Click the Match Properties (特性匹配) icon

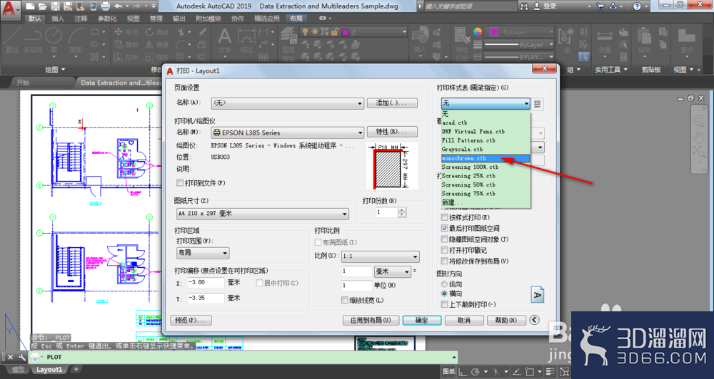[462, 43]
